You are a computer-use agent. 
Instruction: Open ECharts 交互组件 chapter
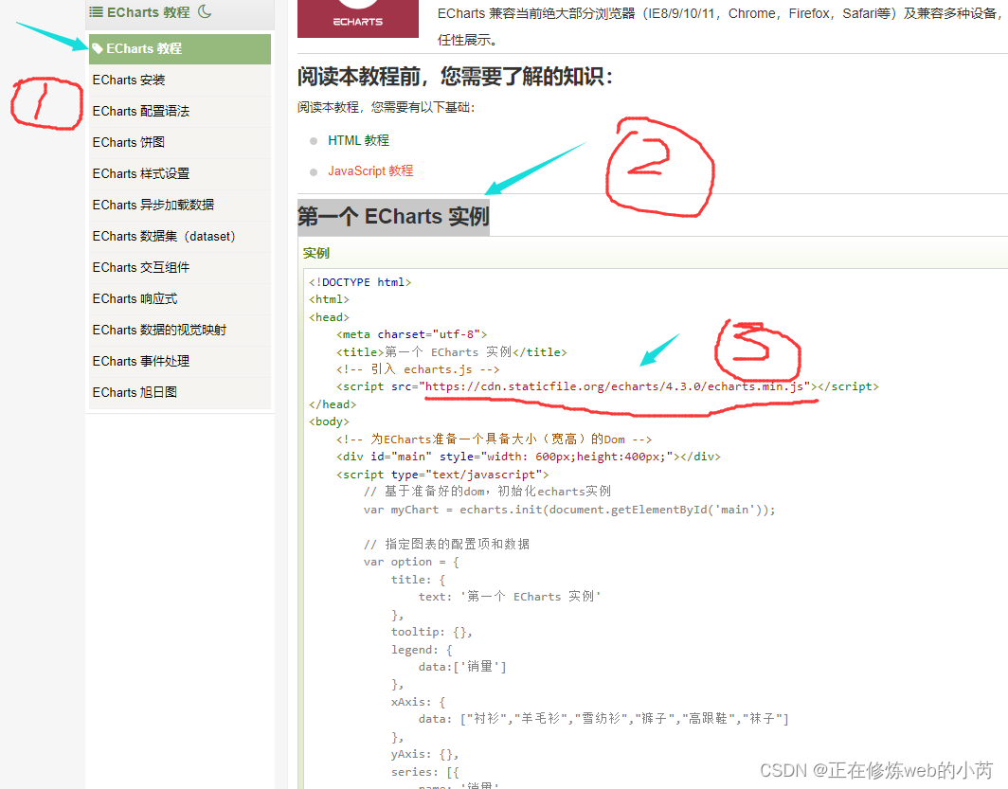(179, 267)
